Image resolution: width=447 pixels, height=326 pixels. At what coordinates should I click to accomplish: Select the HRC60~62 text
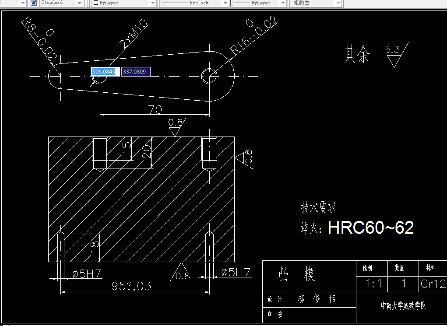coord(370,228)
